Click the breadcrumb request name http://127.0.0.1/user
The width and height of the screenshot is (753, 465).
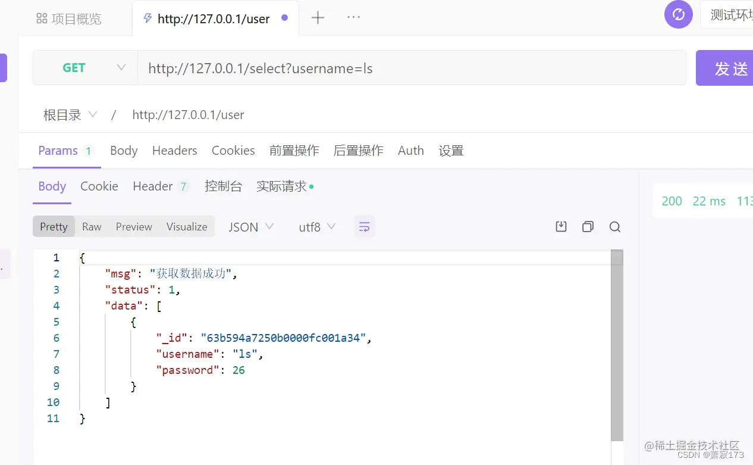[188, 115]
